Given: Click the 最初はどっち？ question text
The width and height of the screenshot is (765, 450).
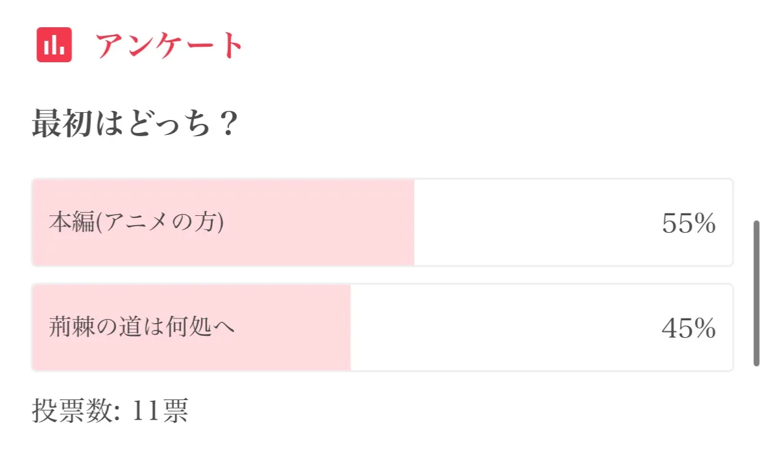Looking at the screenshot, I should point(135,124).
